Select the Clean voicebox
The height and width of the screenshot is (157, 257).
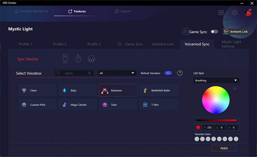coord(37,90)
